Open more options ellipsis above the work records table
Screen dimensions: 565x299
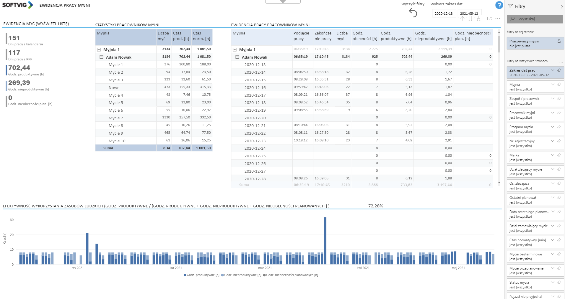[x=498, y=19]
